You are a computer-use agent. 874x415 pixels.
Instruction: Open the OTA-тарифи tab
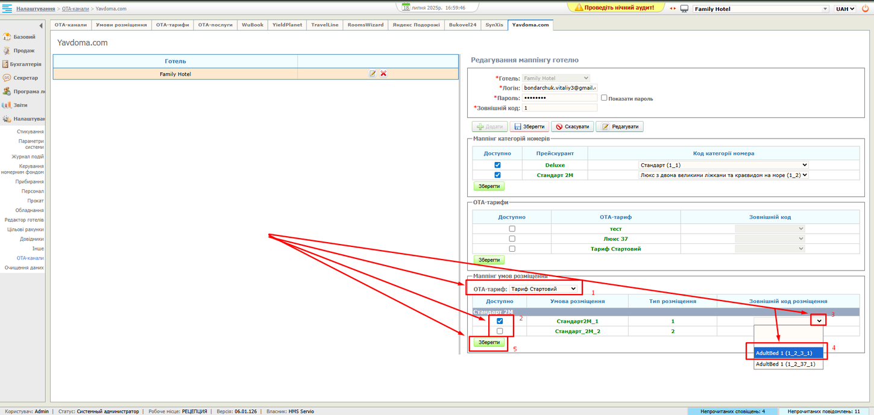coord(172,25)
